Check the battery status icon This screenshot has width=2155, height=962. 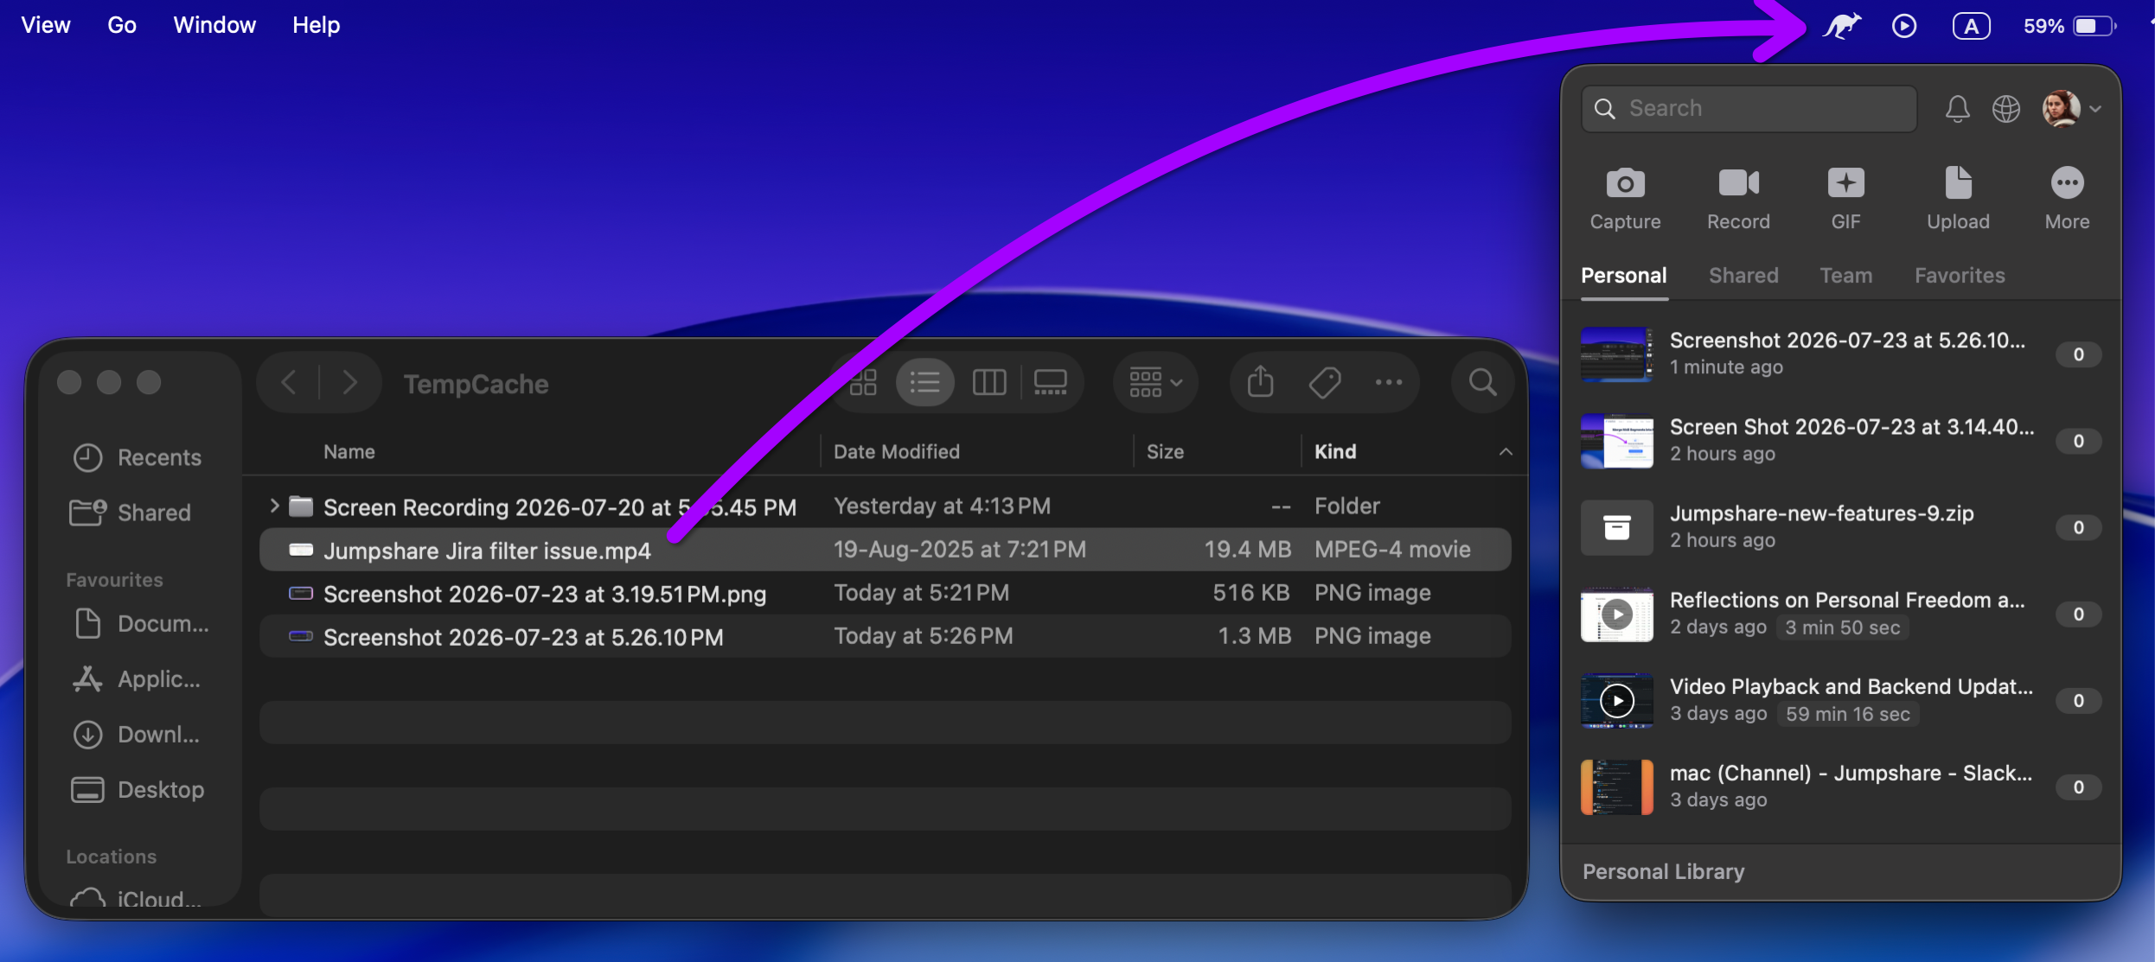2095,26
